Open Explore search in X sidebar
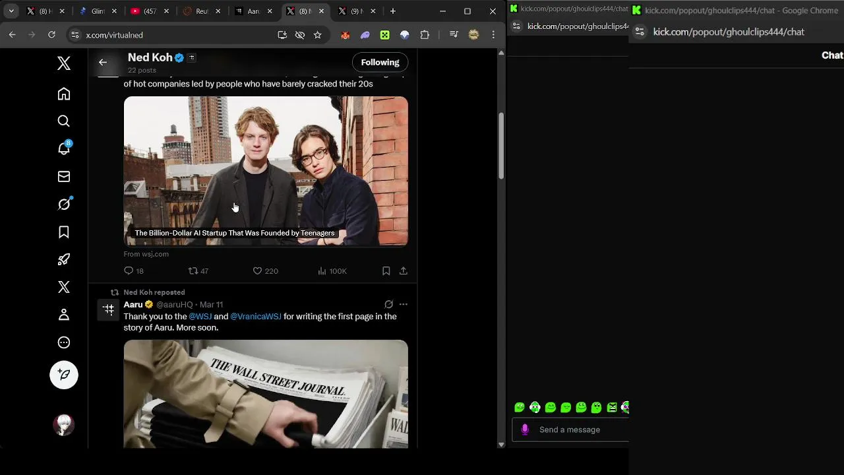Viewport: 844px width, 475px height. click(x=64, y=121)
